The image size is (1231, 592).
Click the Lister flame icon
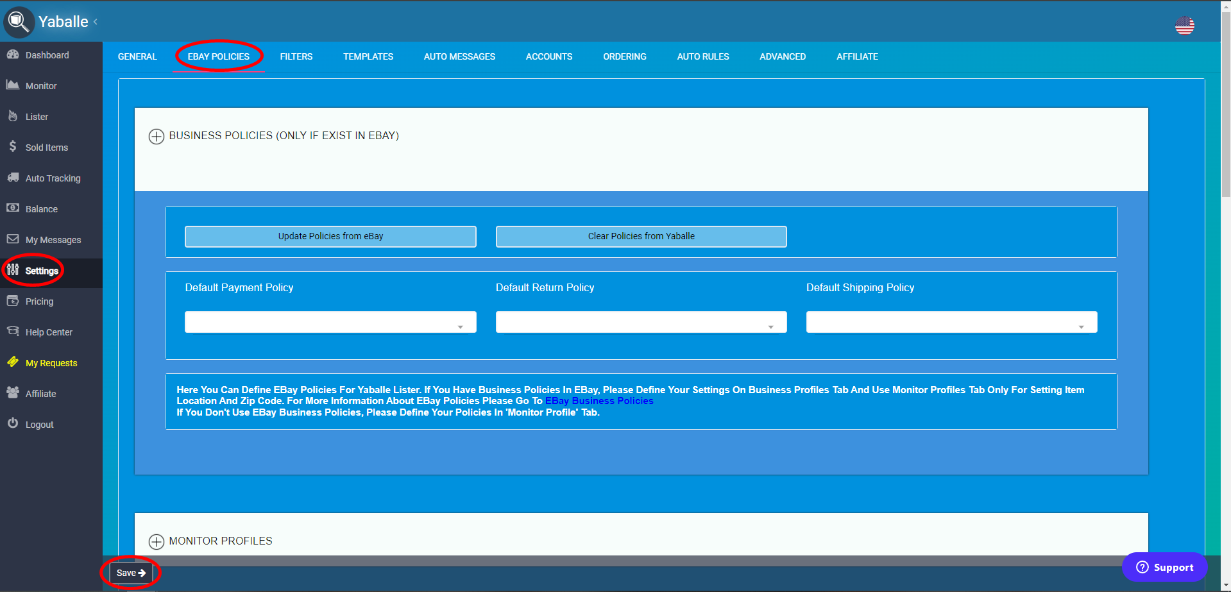coord(13,116)
